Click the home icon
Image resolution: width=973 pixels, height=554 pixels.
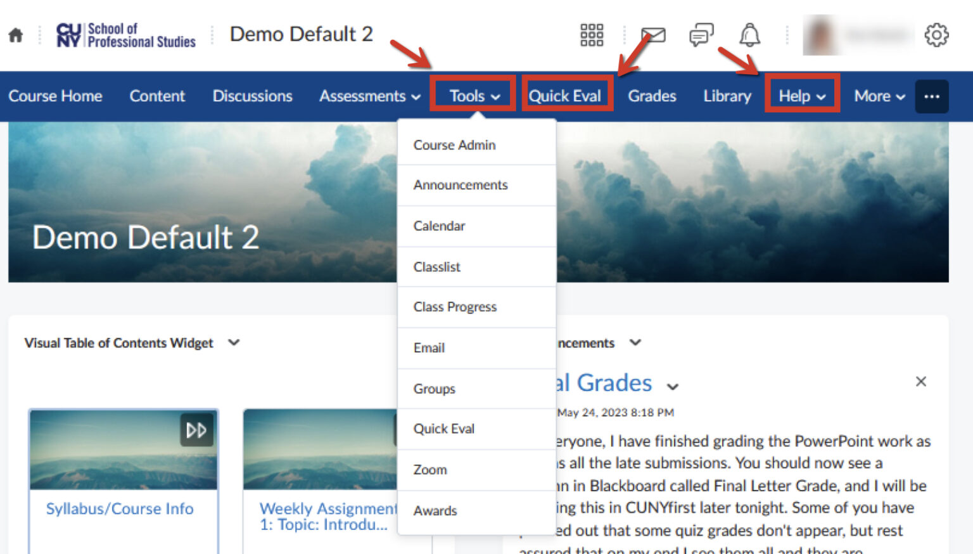pos(16,35)
